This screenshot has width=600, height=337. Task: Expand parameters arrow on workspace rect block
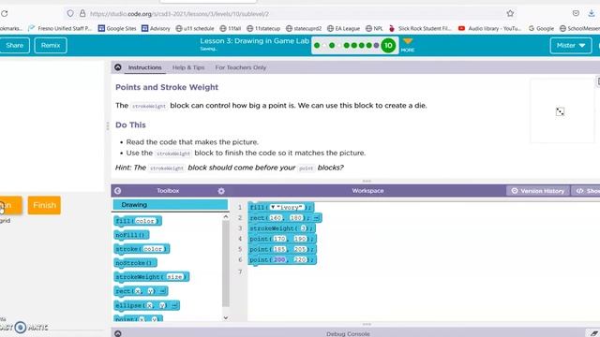317,218
